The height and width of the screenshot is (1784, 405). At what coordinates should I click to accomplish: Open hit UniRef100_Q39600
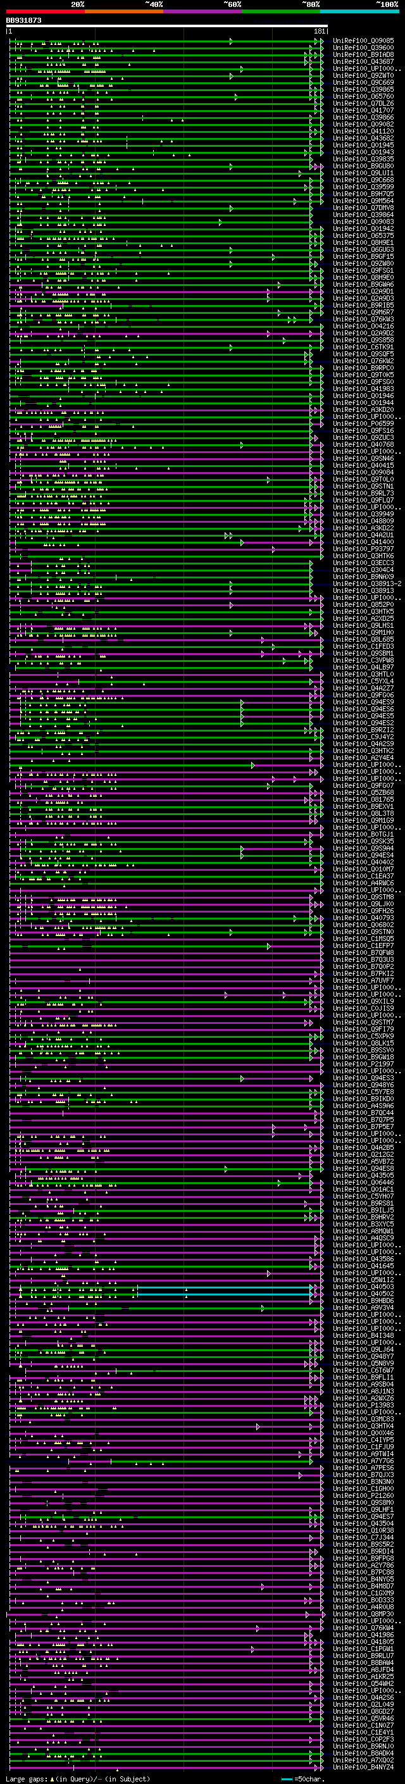click(x=363, y=48)
